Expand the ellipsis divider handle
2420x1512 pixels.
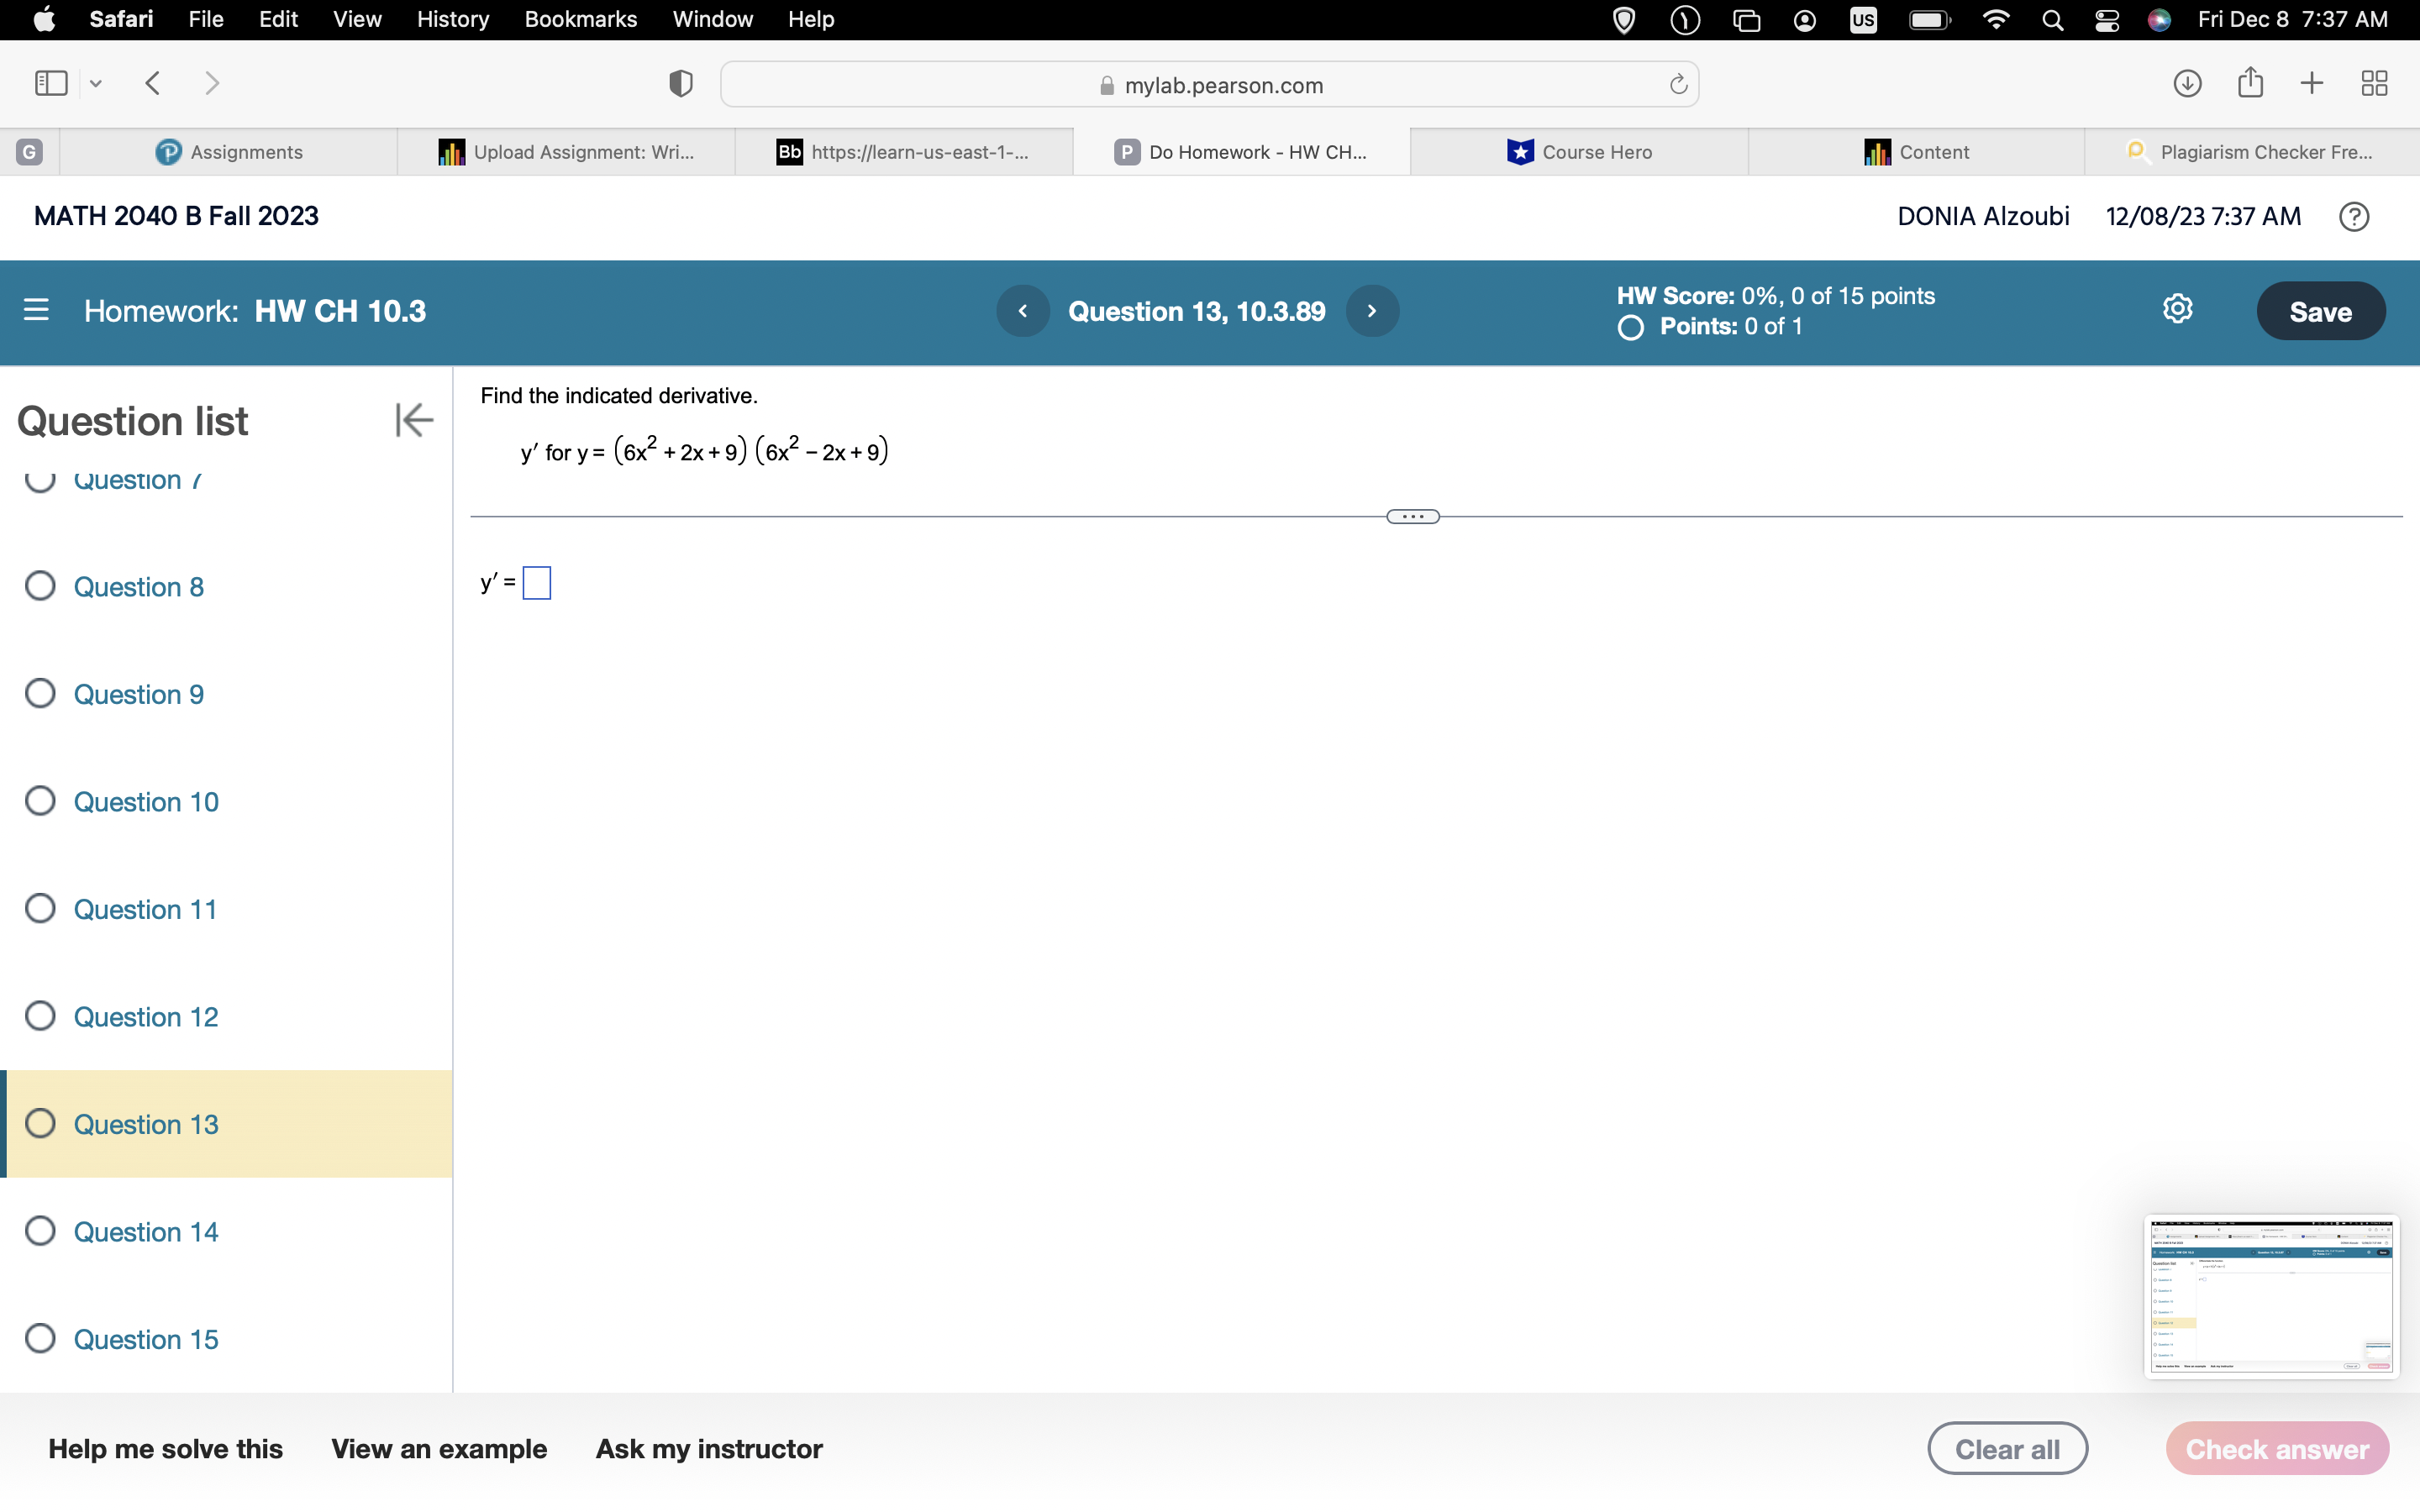pyautogui.click(x=1412, y=517)
